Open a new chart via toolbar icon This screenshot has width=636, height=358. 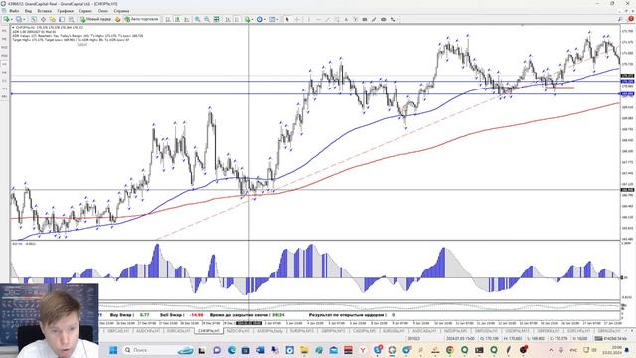[x=7, y=19]
